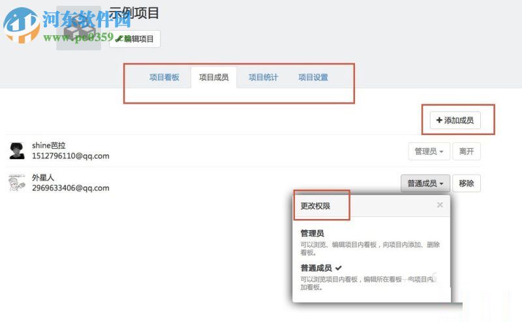Click the member name 外星人
The height and width of the screenshot is (322, 522).
point(43,178)
